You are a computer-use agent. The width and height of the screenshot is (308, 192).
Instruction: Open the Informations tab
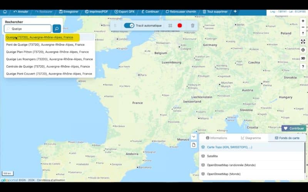pos(216,138)
